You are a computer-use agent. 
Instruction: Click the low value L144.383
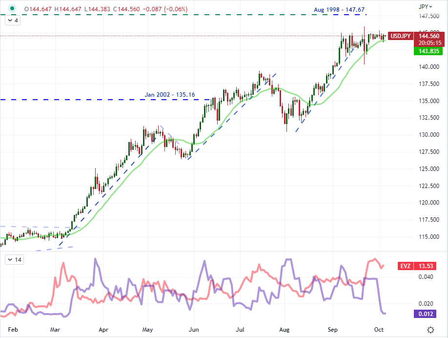pos(97,9)
